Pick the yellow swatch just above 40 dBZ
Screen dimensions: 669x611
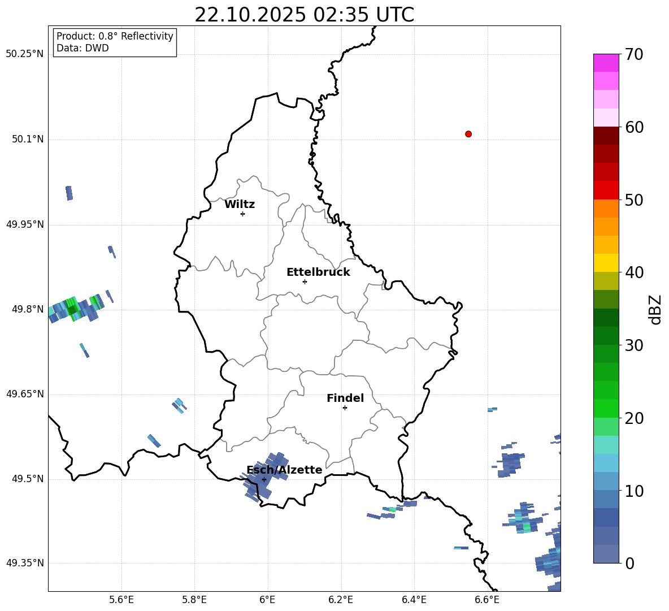(606, 263)
